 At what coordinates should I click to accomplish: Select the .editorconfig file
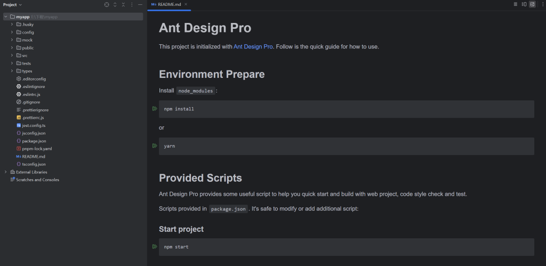31,79
